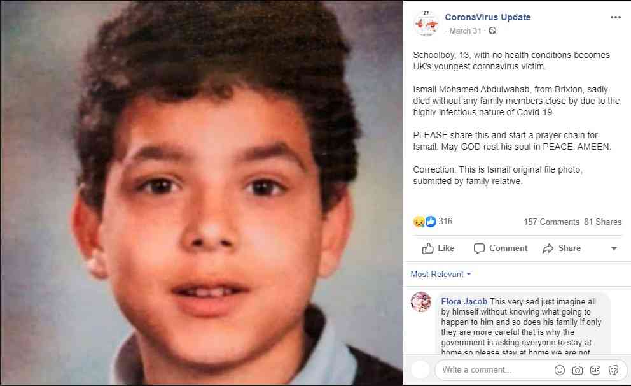Click the globe public privacy icon
This screenshot has width=631, height=386.
tap(492, 31)
